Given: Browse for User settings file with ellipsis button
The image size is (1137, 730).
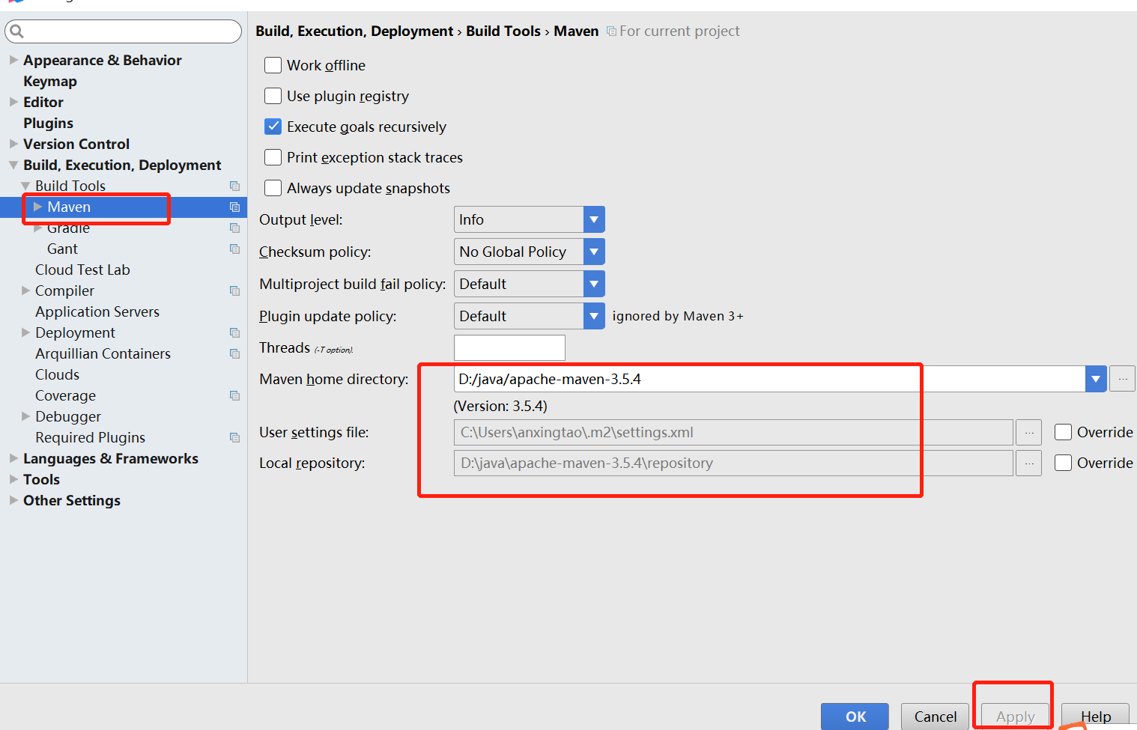Looking at the screenshot, I should (1029, 432).
